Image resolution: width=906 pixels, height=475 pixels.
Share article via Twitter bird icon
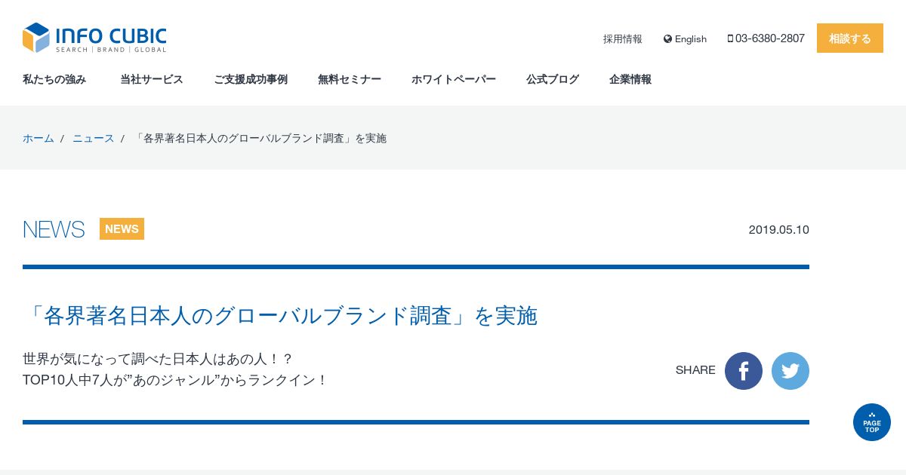[x=790, y=371]
